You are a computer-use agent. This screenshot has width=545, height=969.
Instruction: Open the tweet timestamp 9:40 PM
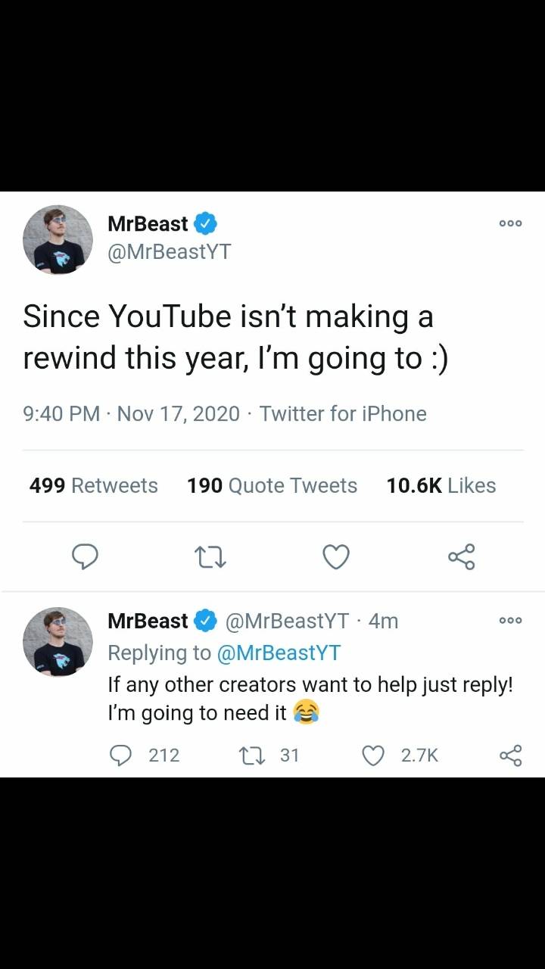pyautogui.click(x=61, y=414)
